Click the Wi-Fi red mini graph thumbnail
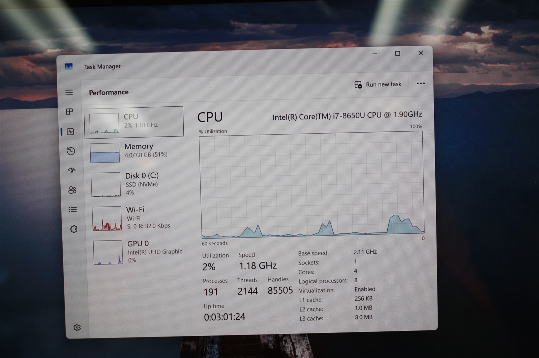Viewport: 539px width, 358px height. tap(107, 219)
